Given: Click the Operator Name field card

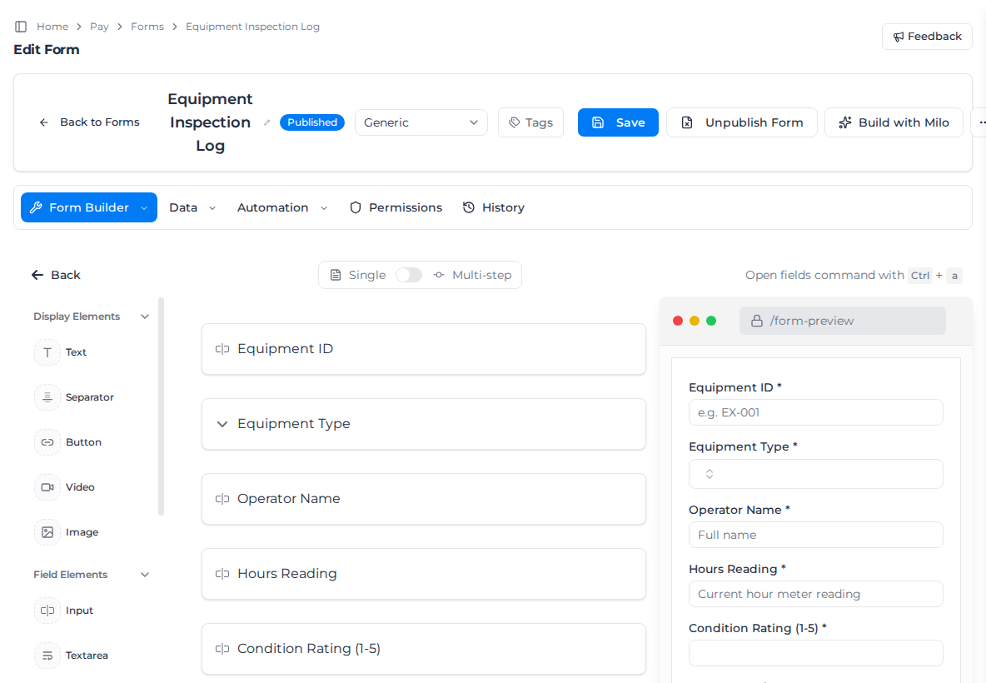Looking at the screenshot, I should [x=424, y=499].
